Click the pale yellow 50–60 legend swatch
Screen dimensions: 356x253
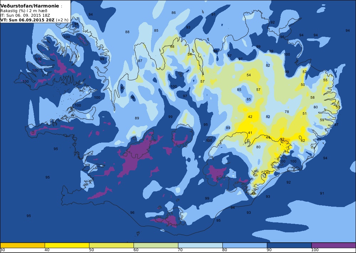tap(111, 245)
